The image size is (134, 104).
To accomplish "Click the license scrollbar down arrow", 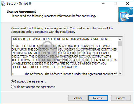I will click(x=120, y=73).
